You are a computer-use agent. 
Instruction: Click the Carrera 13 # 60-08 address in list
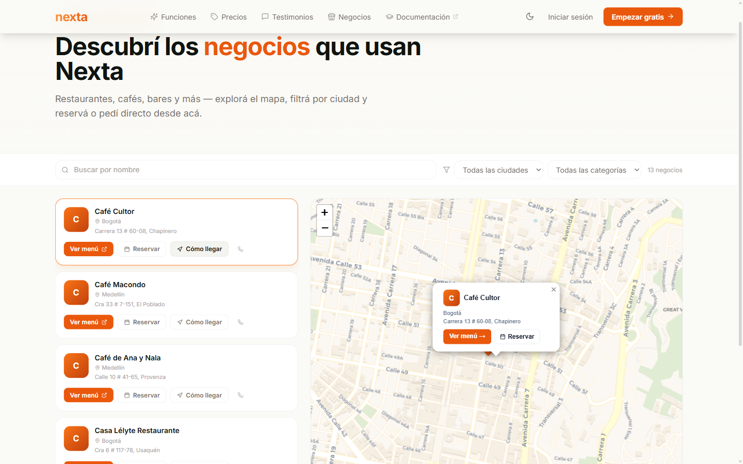pyautogui.click(x=136, y=231)
